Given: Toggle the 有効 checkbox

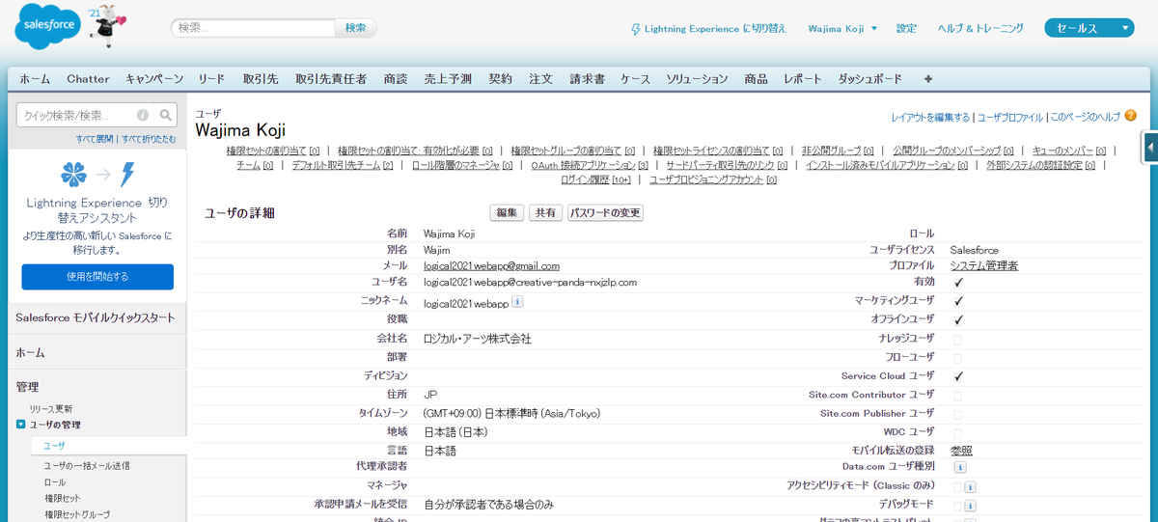Looking at the screenshot, I should pos(958,283).
